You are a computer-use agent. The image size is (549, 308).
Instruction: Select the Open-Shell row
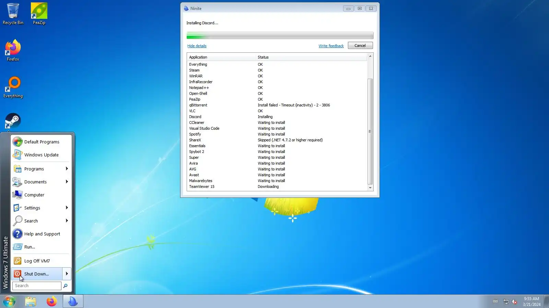pyautogui.click(x=277, y=93)
